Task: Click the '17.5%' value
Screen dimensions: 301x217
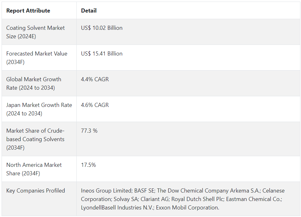Action: click(88, 165)
